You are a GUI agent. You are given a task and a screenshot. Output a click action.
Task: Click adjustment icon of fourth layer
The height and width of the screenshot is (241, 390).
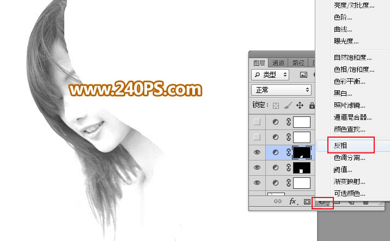pos(275,168)
